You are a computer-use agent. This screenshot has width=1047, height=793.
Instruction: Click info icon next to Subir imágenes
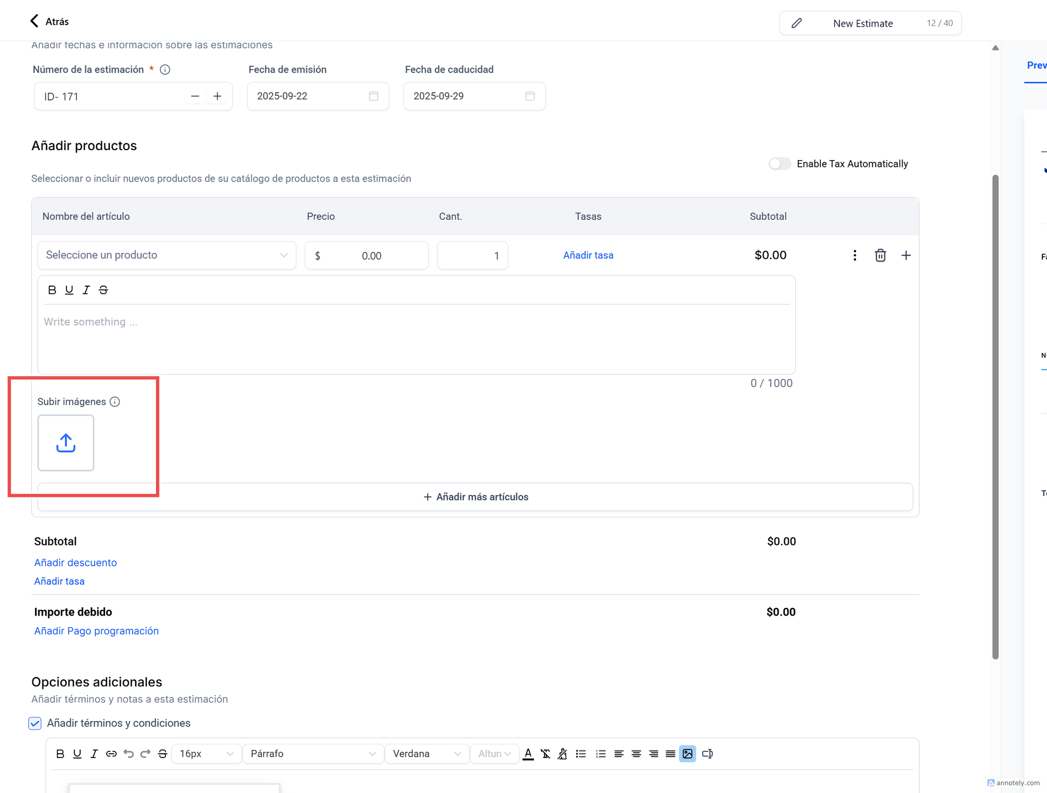[115, 402]
